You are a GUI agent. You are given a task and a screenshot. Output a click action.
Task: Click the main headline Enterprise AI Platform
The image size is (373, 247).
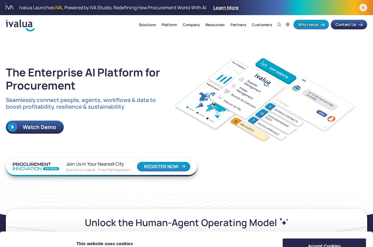[83, 79]
